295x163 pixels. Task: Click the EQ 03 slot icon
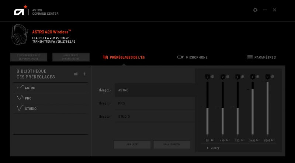[101, 116]
